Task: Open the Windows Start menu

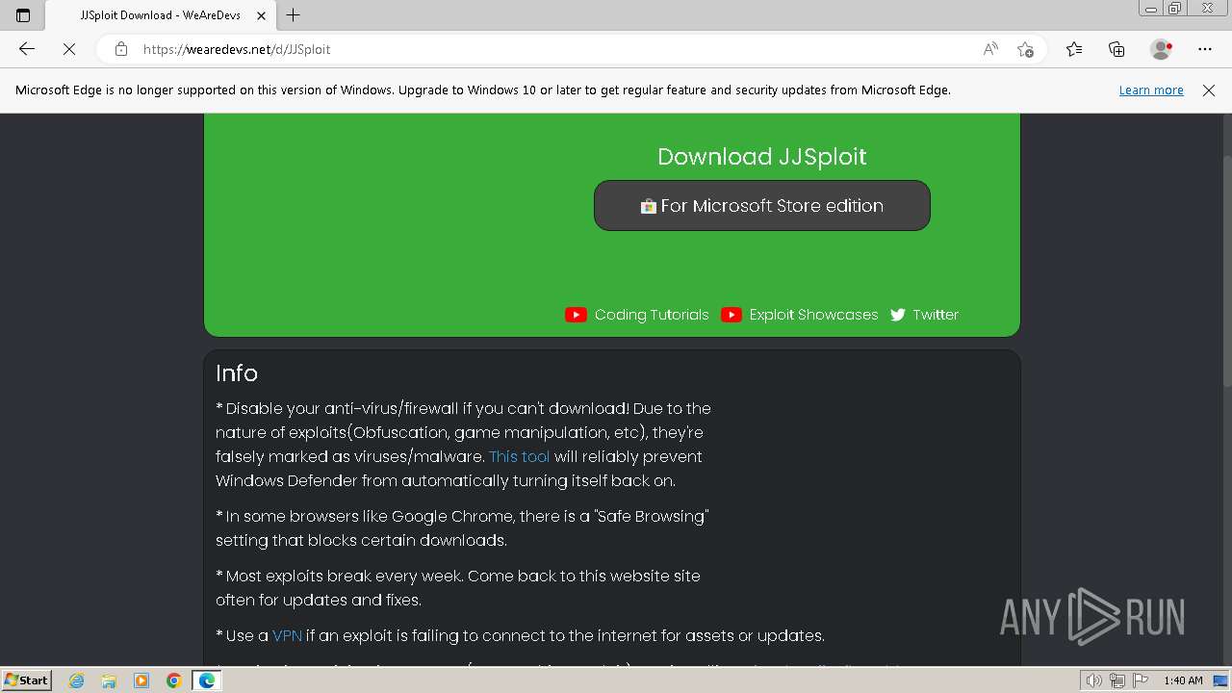Action: click(27, 680)
